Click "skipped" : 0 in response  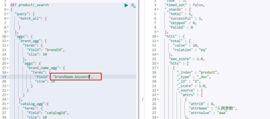(183, 23)
